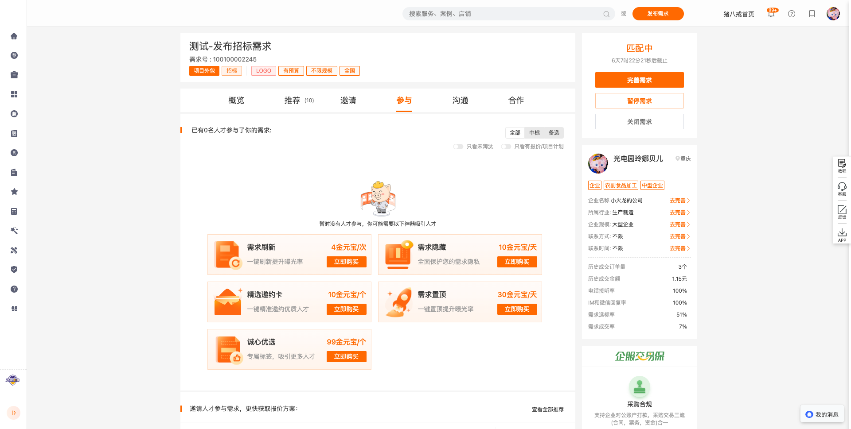
Task: Open the question mark icon in left sidebar
Action: pyautogui.click(x=14, y=289)
